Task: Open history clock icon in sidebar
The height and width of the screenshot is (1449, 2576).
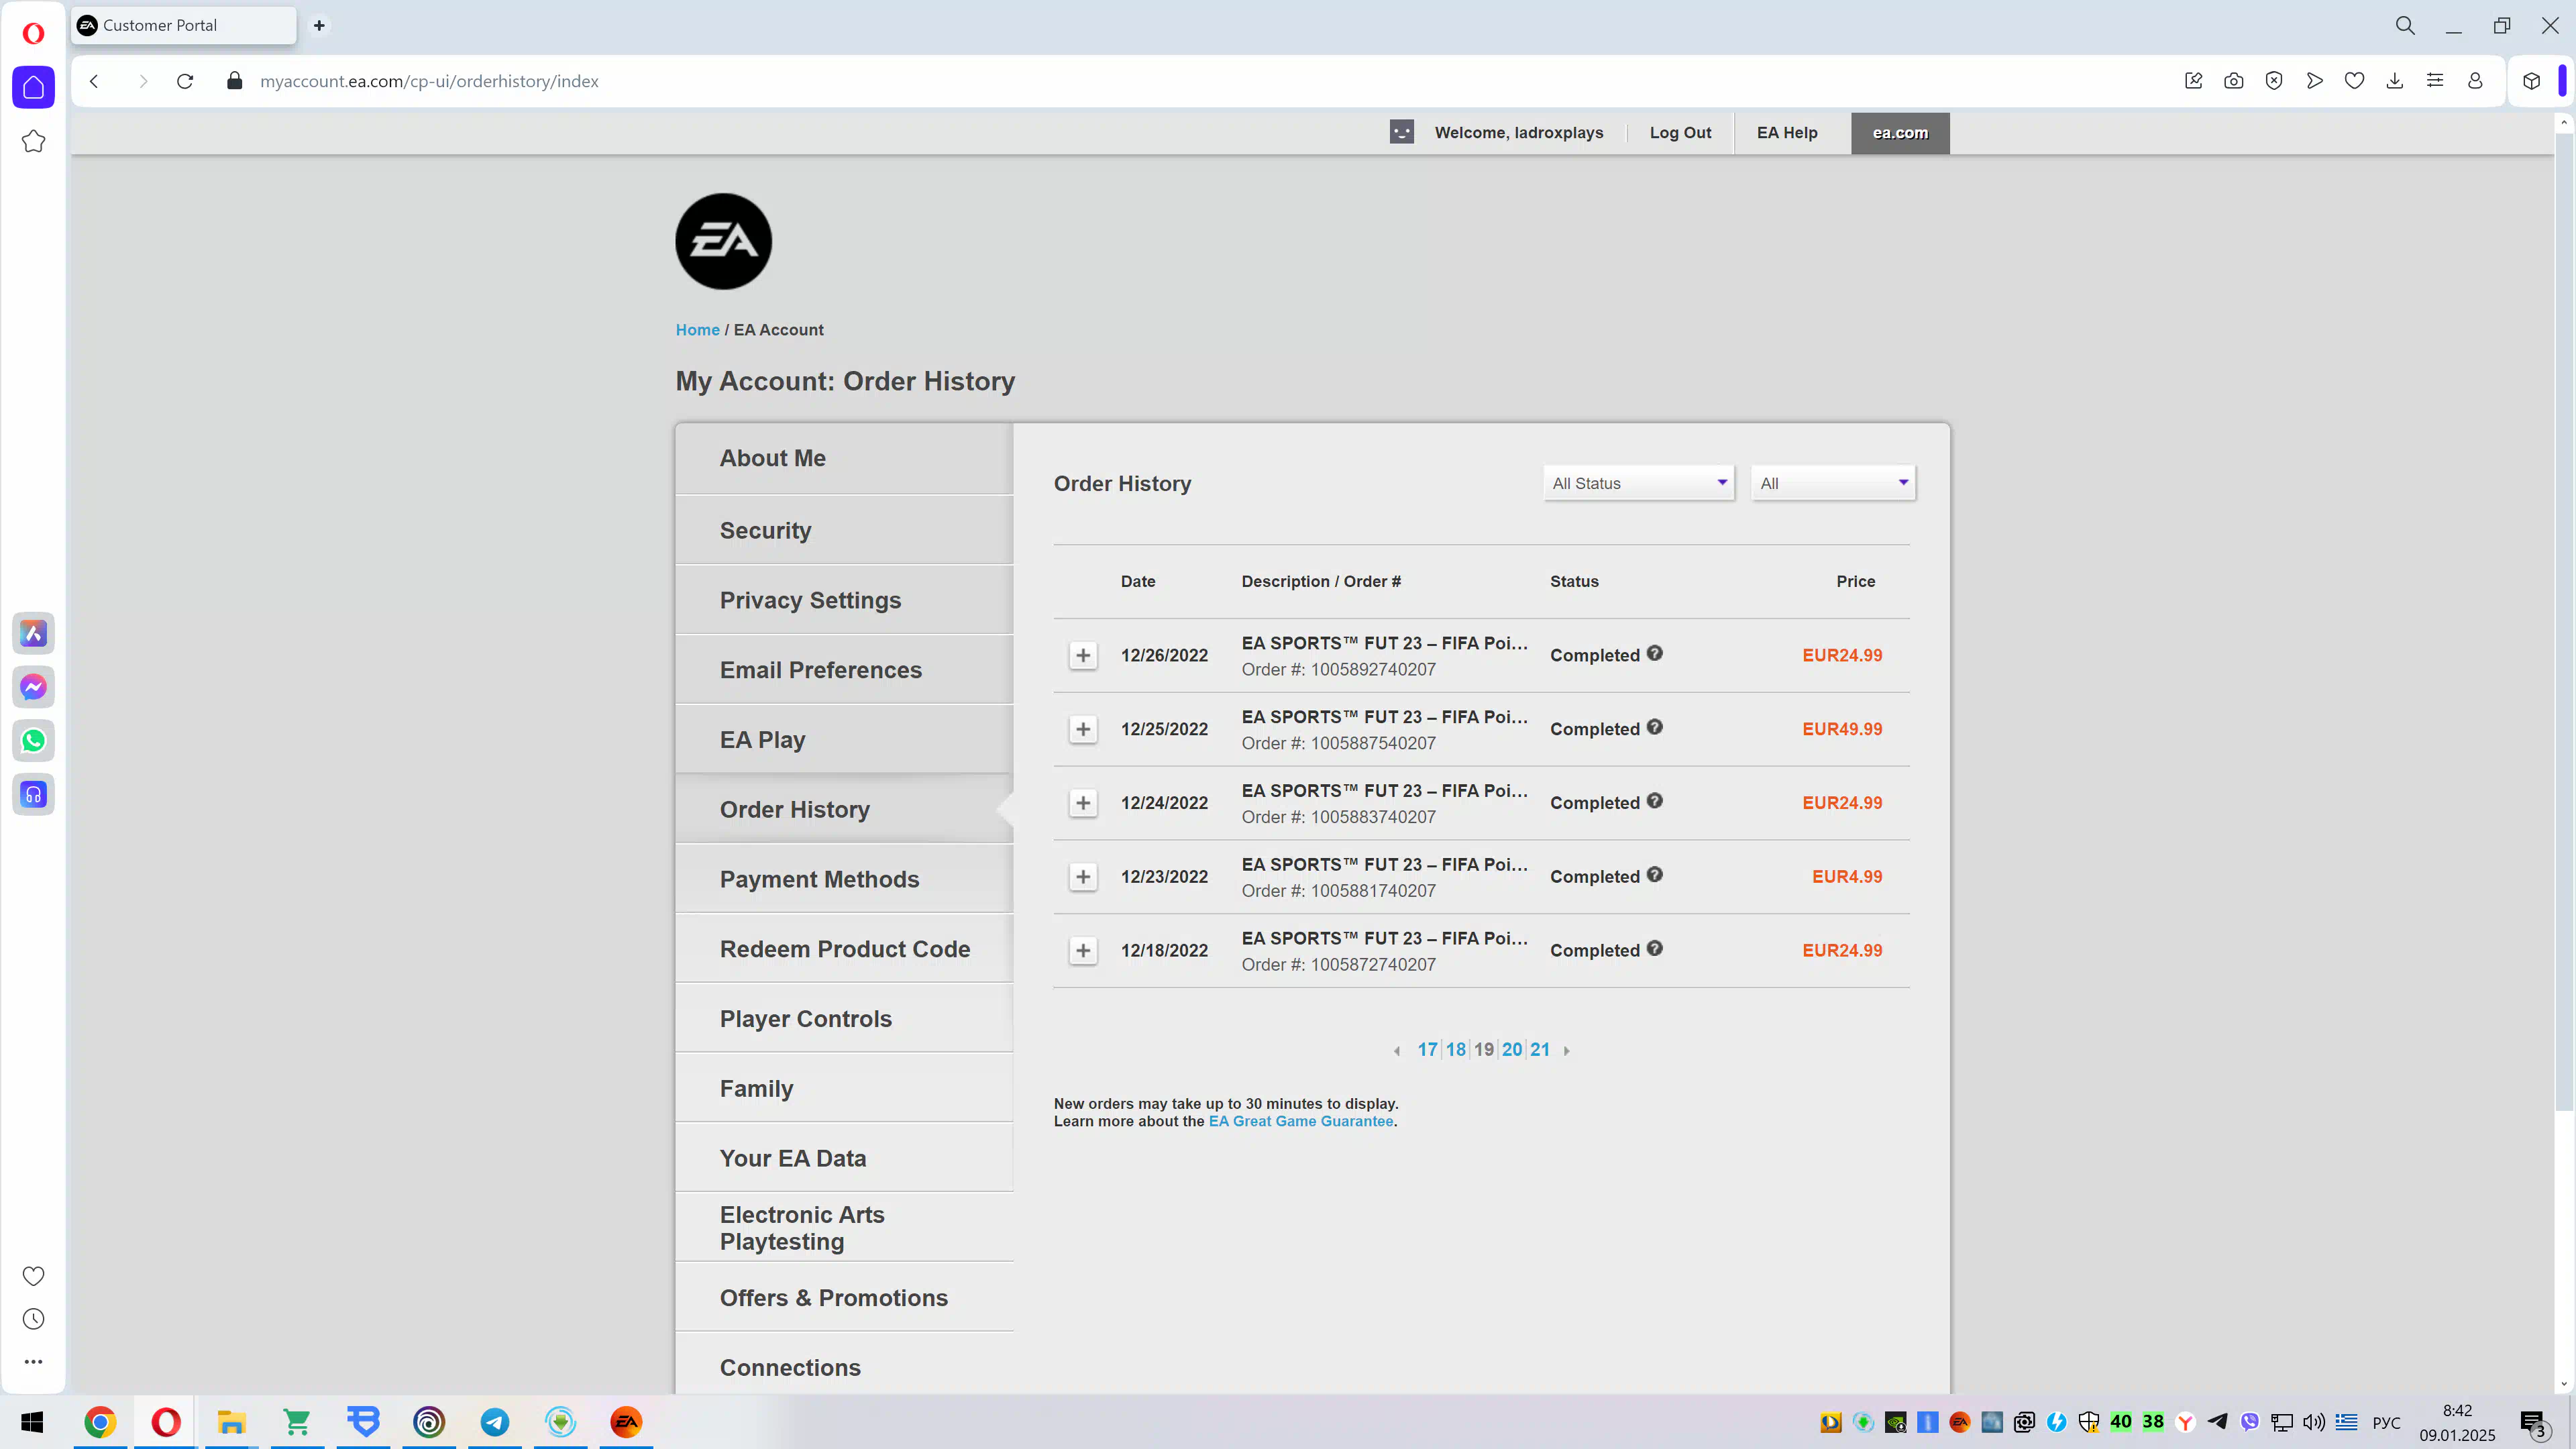Action: click(33, 1319)
